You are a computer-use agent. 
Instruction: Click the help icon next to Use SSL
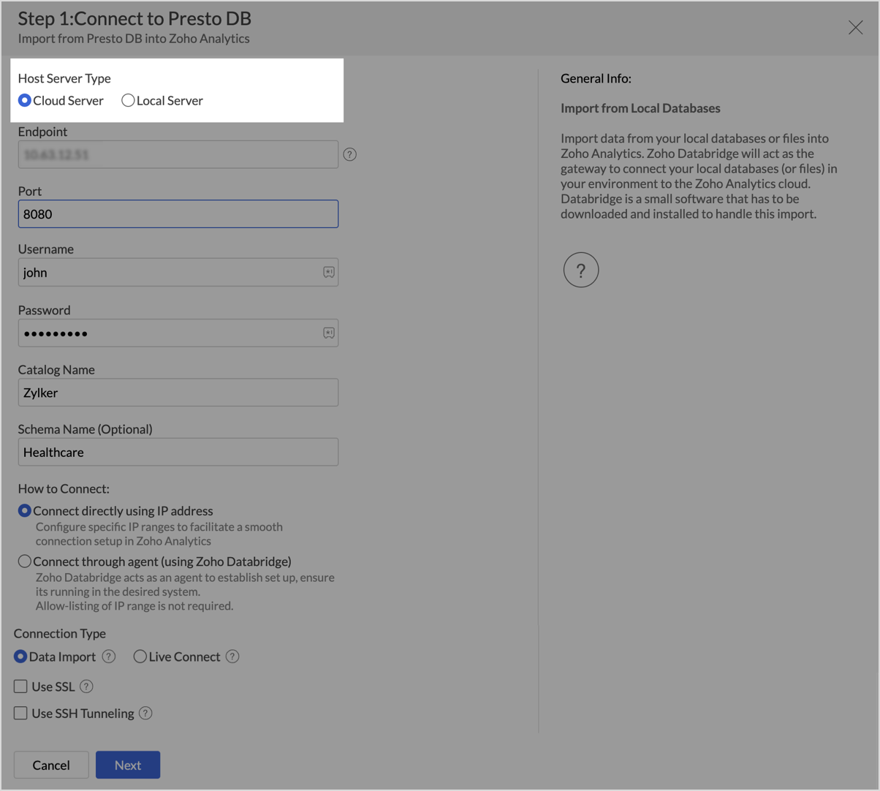click(86, 686)
